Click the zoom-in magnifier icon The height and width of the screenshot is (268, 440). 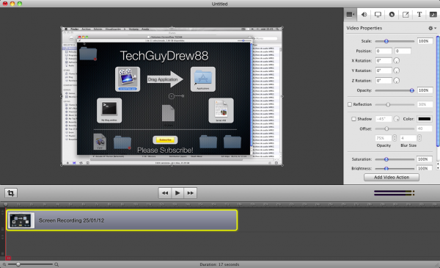tap(56, 264)
